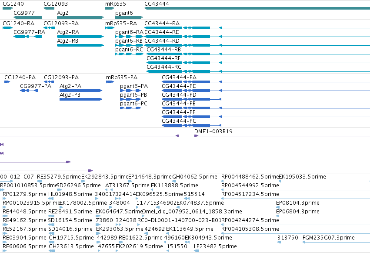
Task: Click EST RP004544992.5prime
Action: point(250,186)
